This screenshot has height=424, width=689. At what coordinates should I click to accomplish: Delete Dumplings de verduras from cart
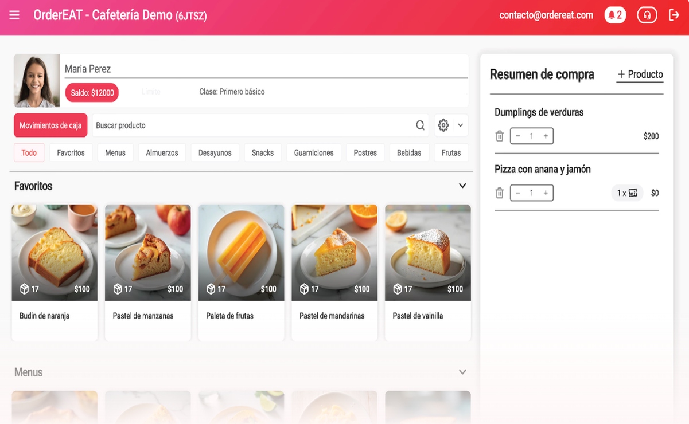click(x=500, y=136)
